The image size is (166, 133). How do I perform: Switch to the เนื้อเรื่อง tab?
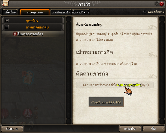point(10,12)
